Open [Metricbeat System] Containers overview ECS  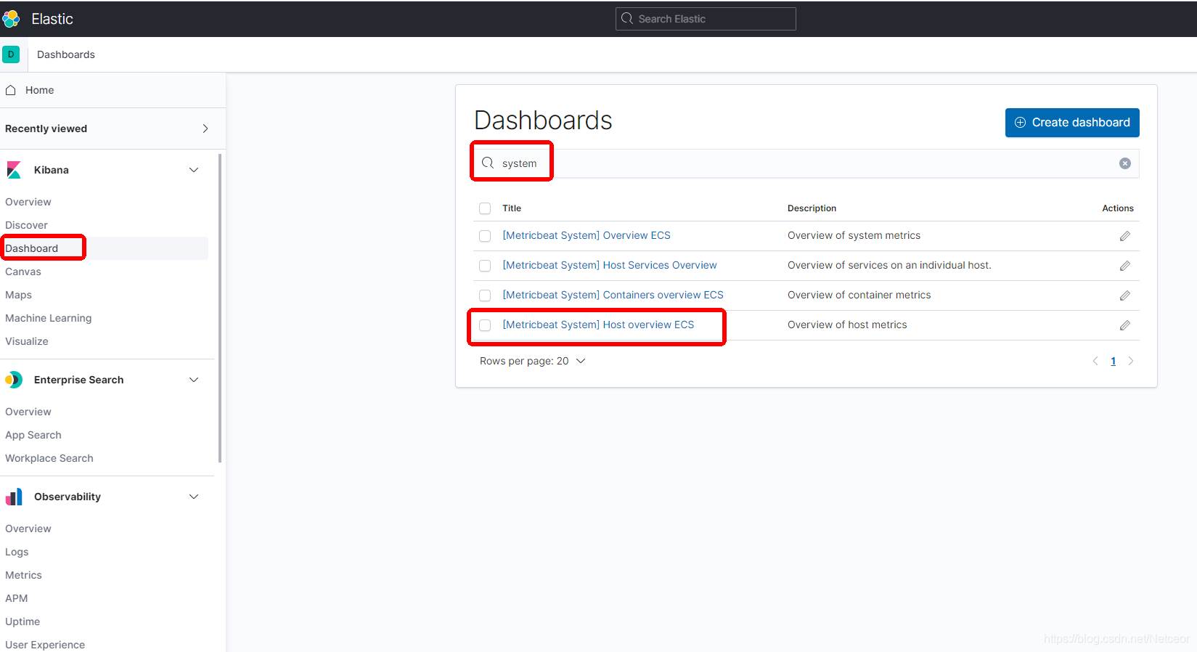coord(613,295)
